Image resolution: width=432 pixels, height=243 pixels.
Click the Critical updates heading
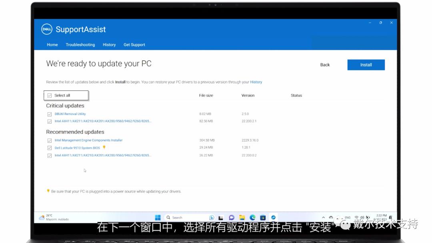[65, 106]
